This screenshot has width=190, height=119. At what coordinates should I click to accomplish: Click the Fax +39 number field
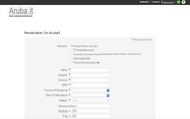[93, 116]
